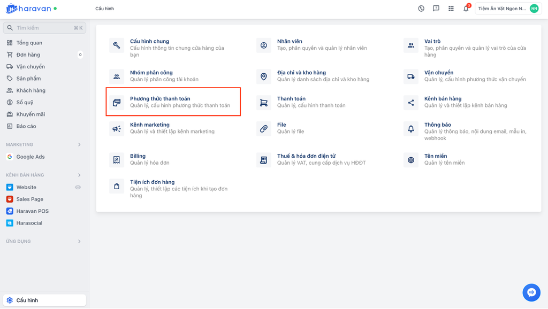Open the store account dropdown
548x309 pixels.
click(508, 9)
